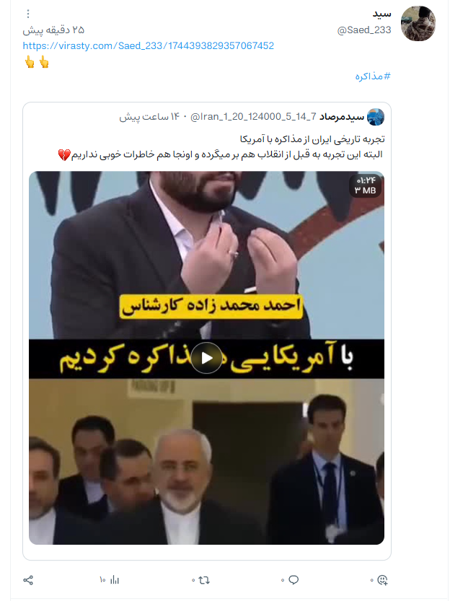Screen dimensions: 450x601
Task: Click the quoted author name سیدمرصاد
Action: click(x=342, y=117)
